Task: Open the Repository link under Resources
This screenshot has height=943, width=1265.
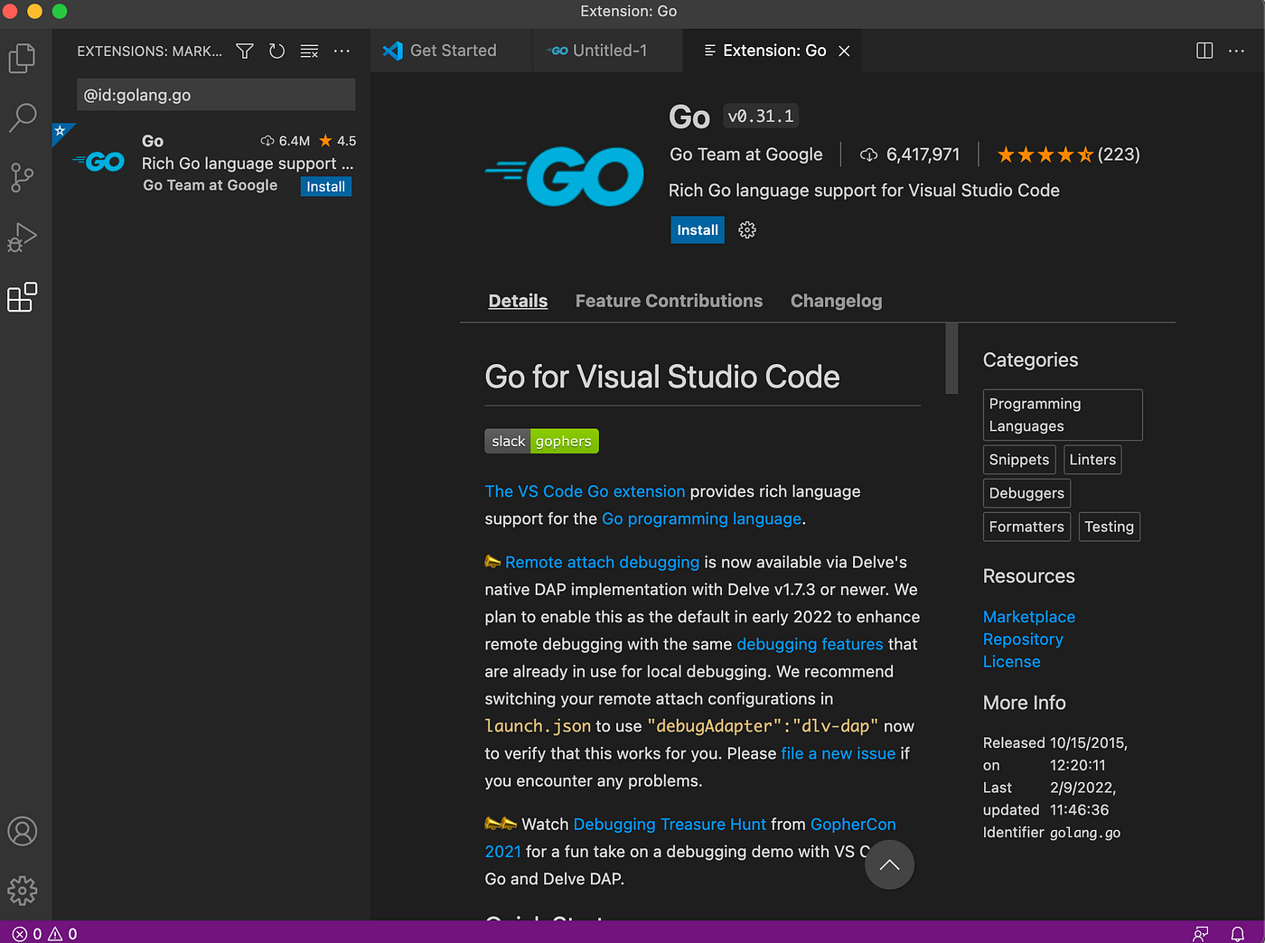Action: click(x=1023, y=639)
